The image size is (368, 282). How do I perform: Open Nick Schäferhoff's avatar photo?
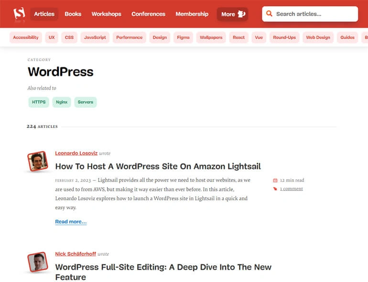(x=37, y=262)
